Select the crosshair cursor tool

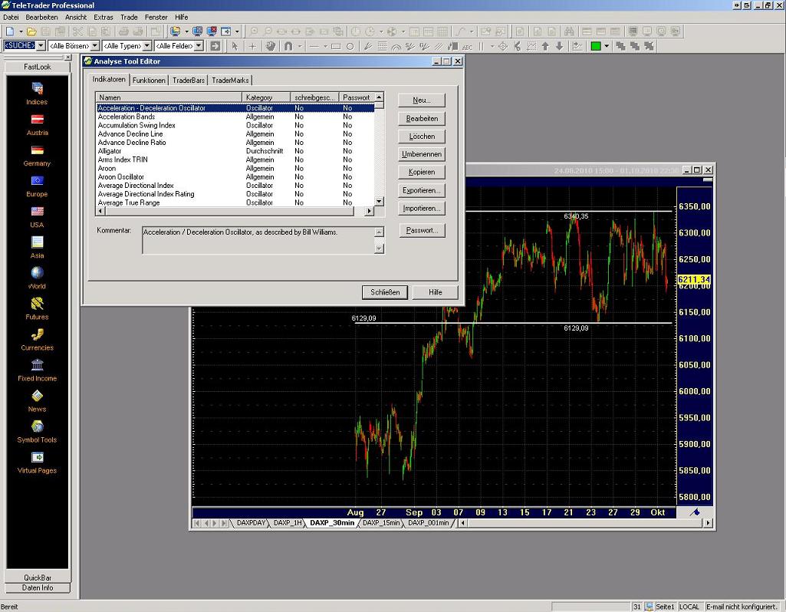tap(252, 46)
